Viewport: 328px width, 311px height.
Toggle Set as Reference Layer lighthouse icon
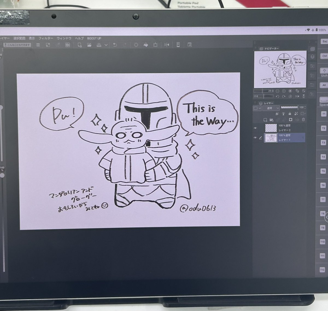(283, 114)
